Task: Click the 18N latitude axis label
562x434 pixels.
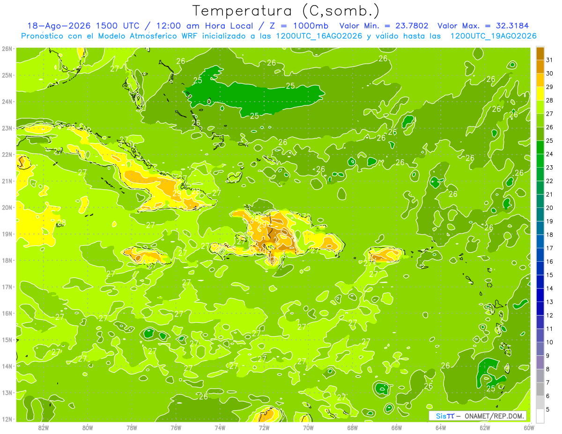Action: pyautogui.click(x=7, y=260)
